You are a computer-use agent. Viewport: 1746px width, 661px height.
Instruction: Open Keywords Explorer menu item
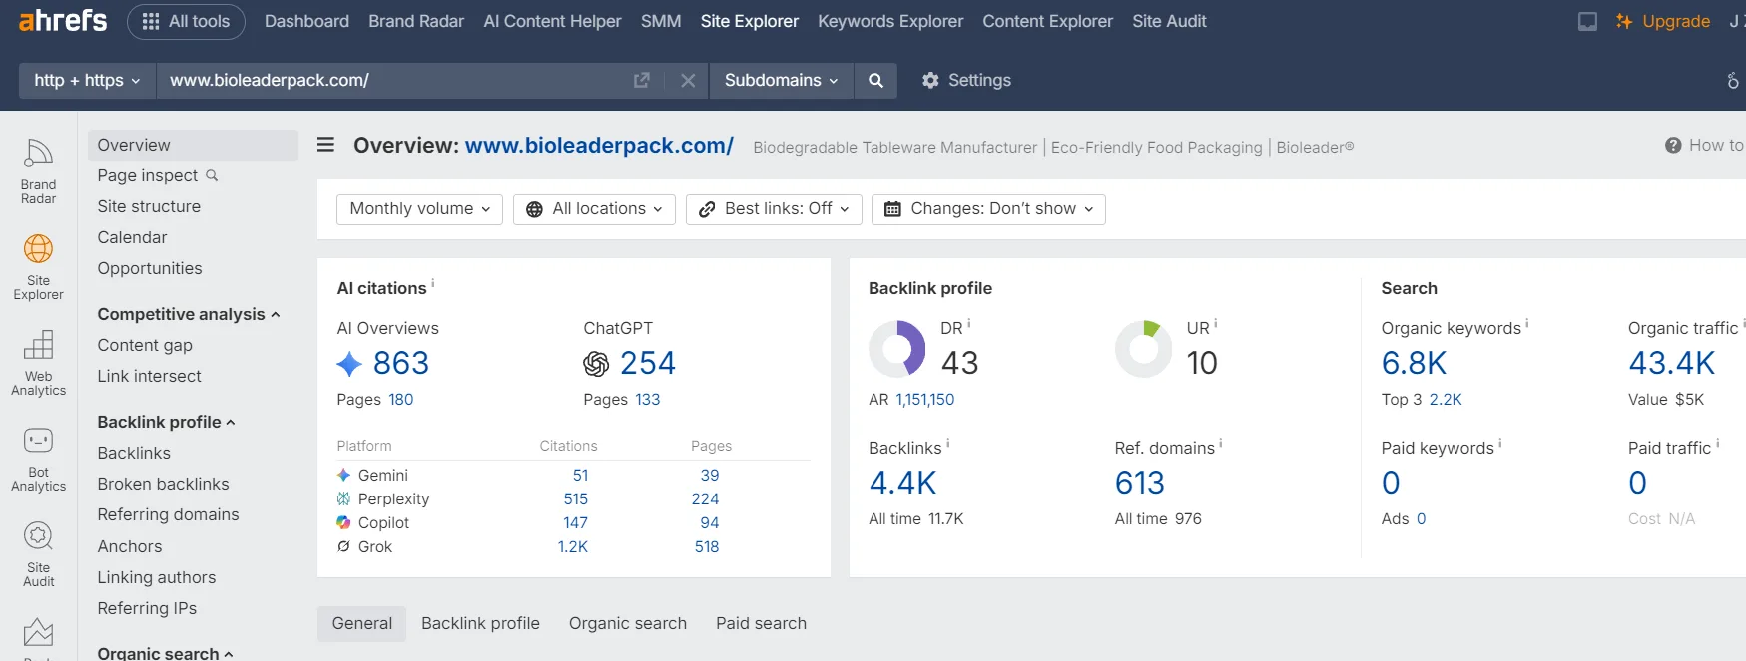click(890, 21)
